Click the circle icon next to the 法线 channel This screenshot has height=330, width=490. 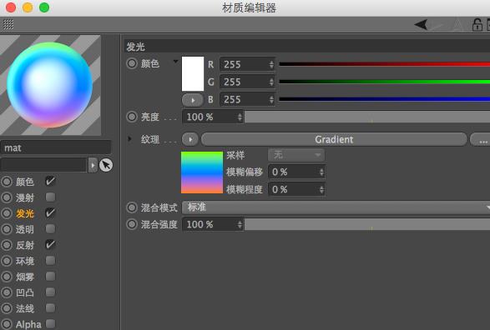pyautogui.click(x=6, y=308)
